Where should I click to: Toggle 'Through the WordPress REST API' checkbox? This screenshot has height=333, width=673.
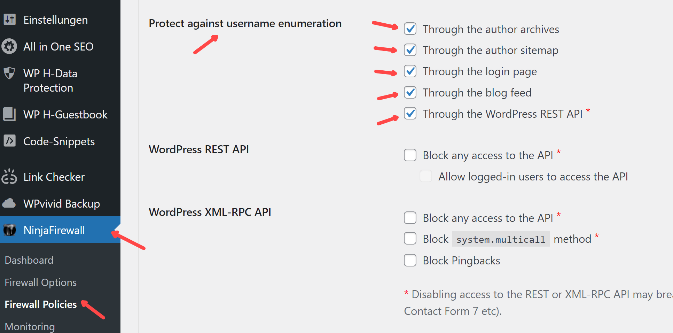coord(410,114)
